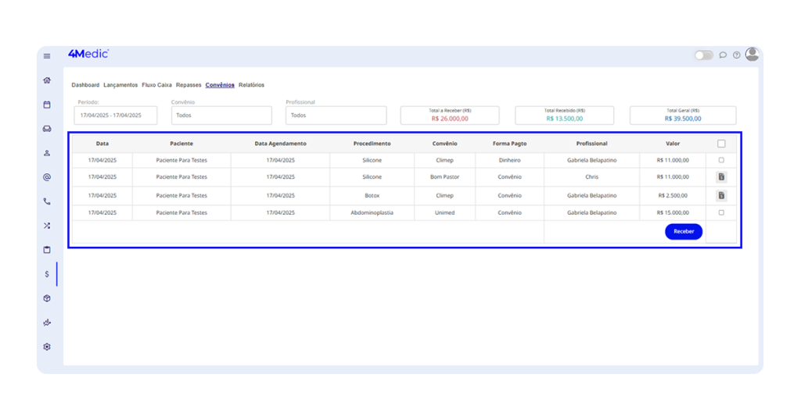The height and width of the screenshot is (420, 801).
Task: Click the shuffle arrows sidebar icon
Action: pyautogui.click(x=47, y=226)
